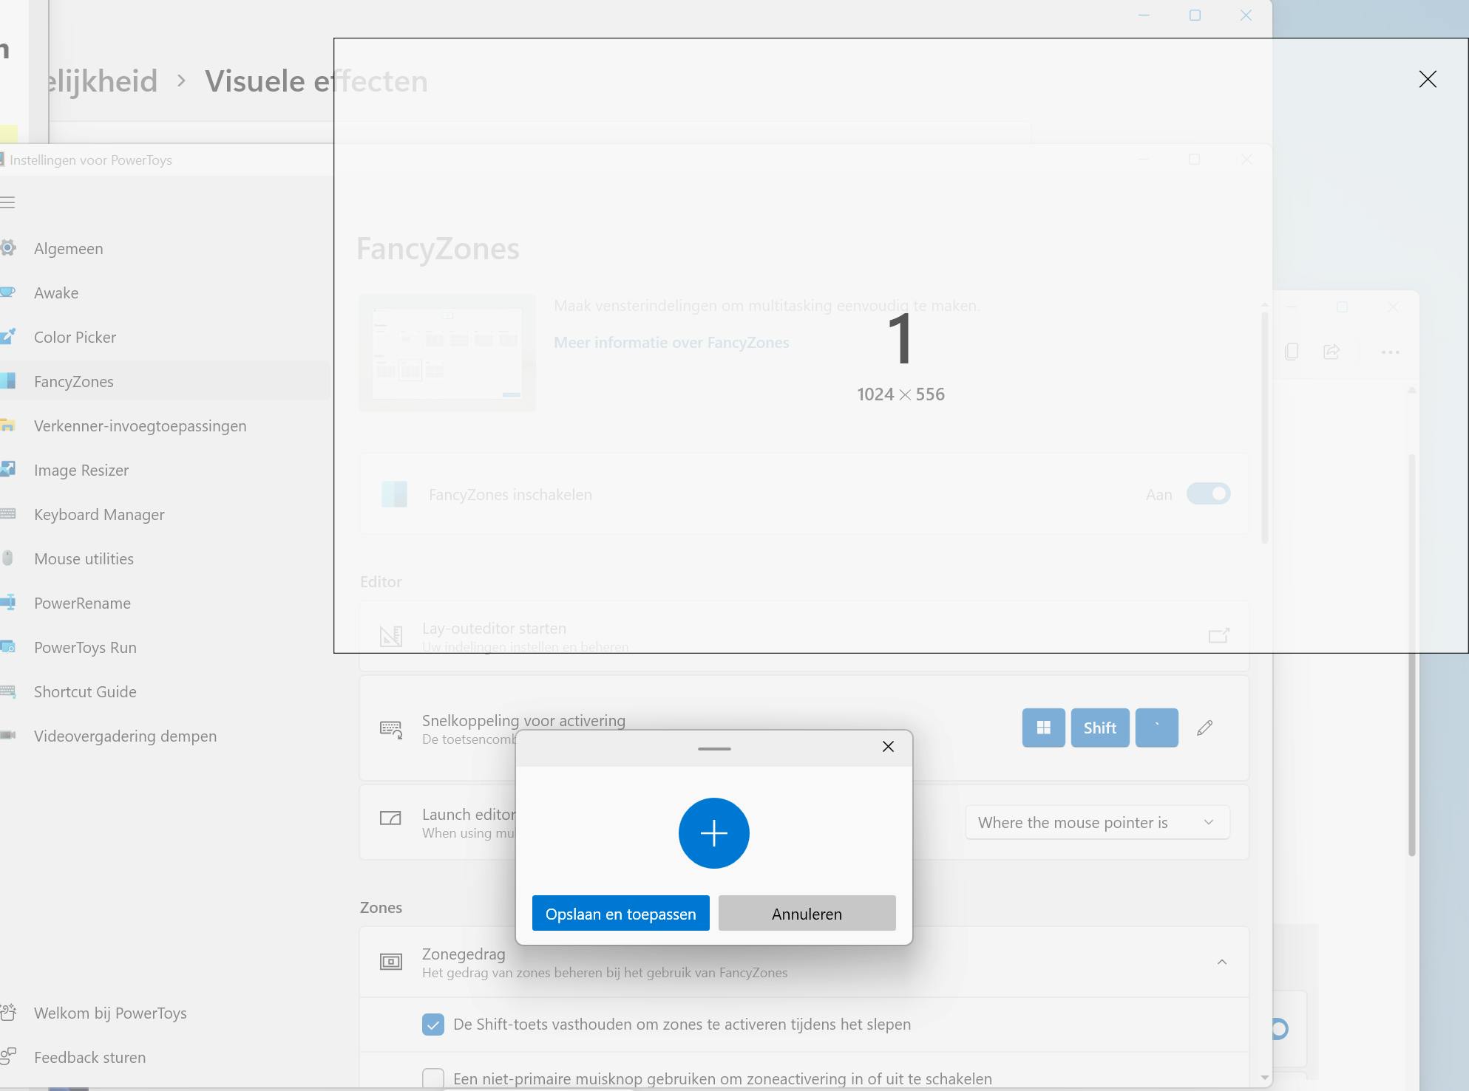Click the blue add zone plus button

[x=713, y=833]
